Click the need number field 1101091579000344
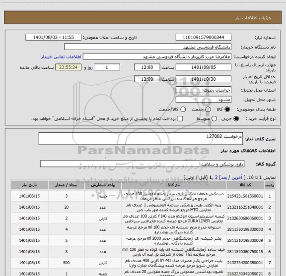Screen dimensions: 286x276 click(x=204, y=37)
